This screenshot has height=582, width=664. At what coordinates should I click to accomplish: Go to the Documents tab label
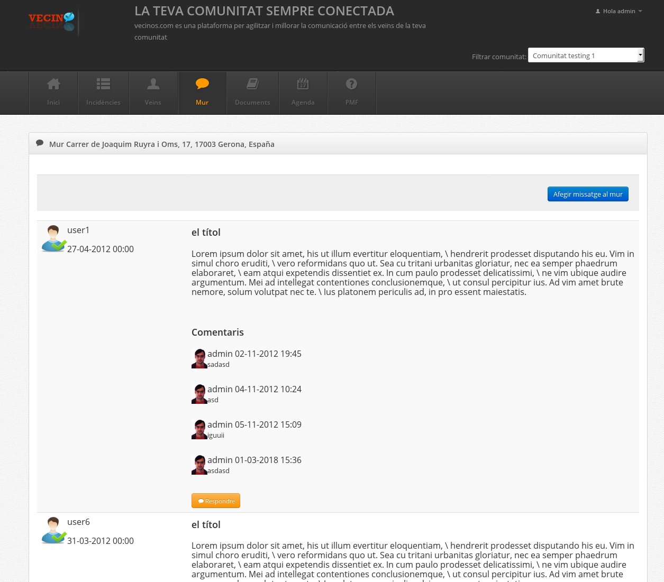(x=252, y=103)
